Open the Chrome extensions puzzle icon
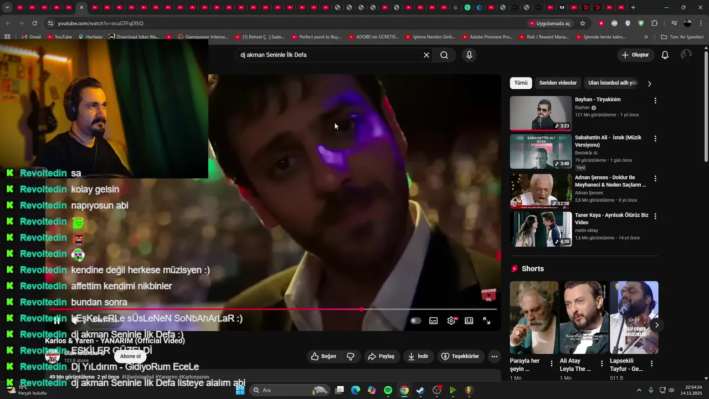 tap(654, 23)
